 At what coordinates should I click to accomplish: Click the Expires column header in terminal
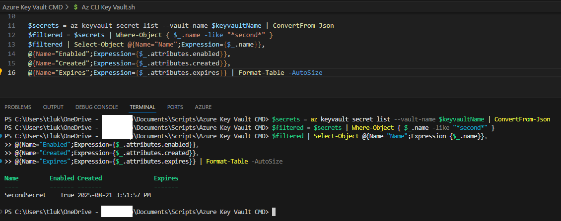[166, 178]
